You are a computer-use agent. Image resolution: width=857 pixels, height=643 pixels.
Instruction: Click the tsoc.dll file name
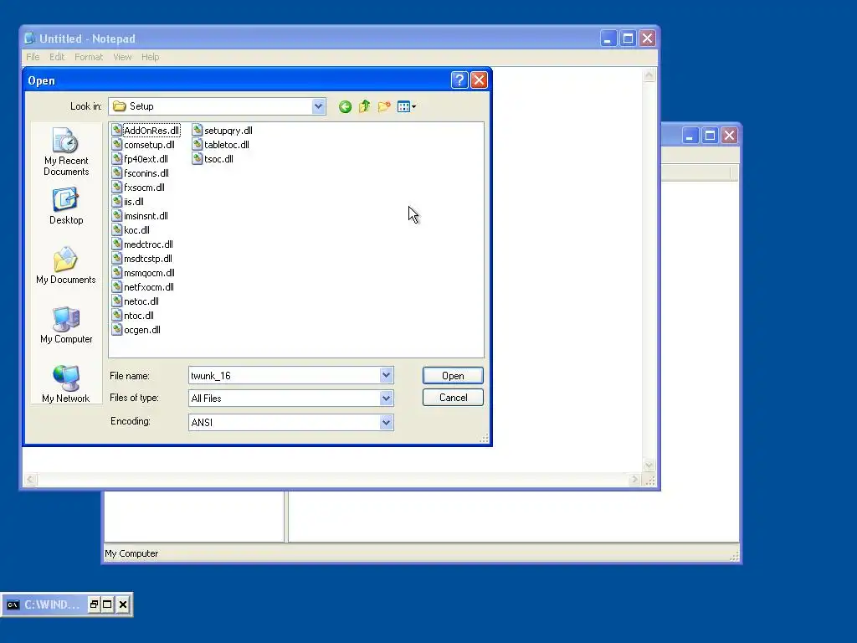pos(218,159)
